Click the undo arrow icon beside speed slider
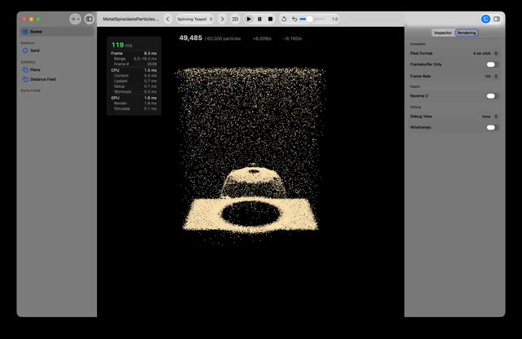This screenshot has width=522, height=339. click(294, 19)
